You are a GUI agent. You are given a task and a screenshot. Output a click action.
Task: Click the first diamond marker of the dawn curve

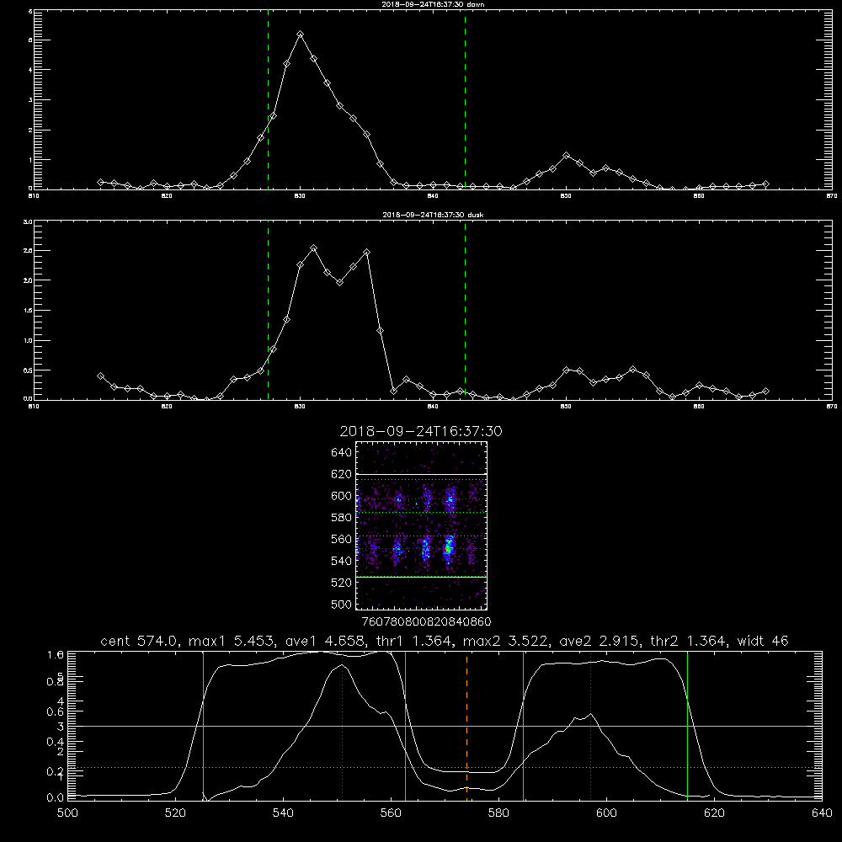tap(100, 182)
